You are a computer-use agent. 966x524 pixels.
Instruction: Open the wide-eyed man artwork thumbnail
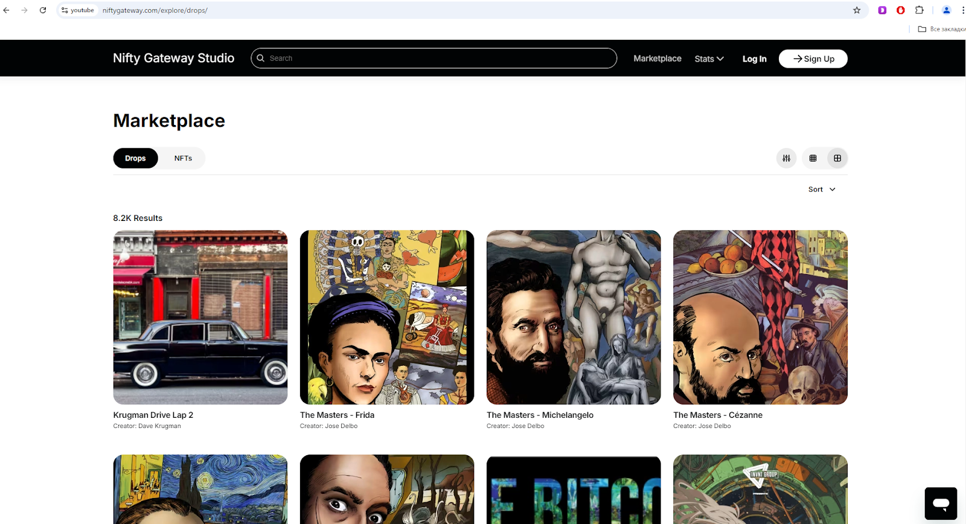(387, 490)
